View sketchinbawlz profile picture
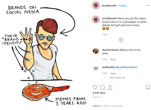Screen dimensions: 151x110 click(96, 51)
